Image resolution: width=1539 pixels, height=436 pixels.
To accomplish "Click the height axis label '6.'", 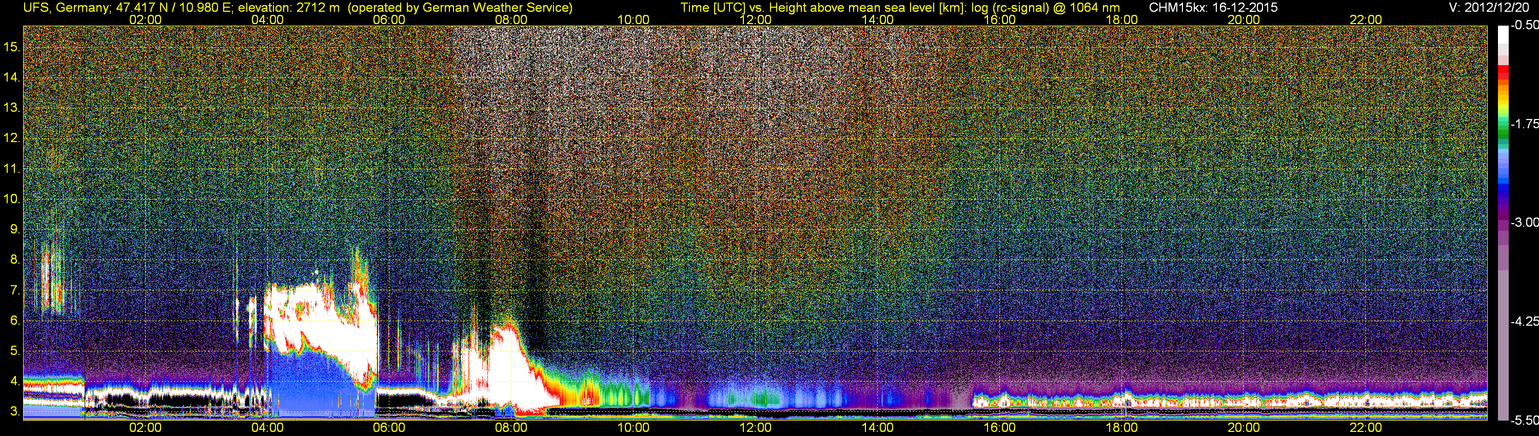I will (14, 321).
